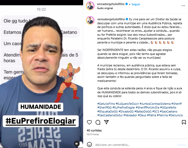Click the verified badge in the header
Viewport: 188px width, 148px height.
click(x=126, y=4)
